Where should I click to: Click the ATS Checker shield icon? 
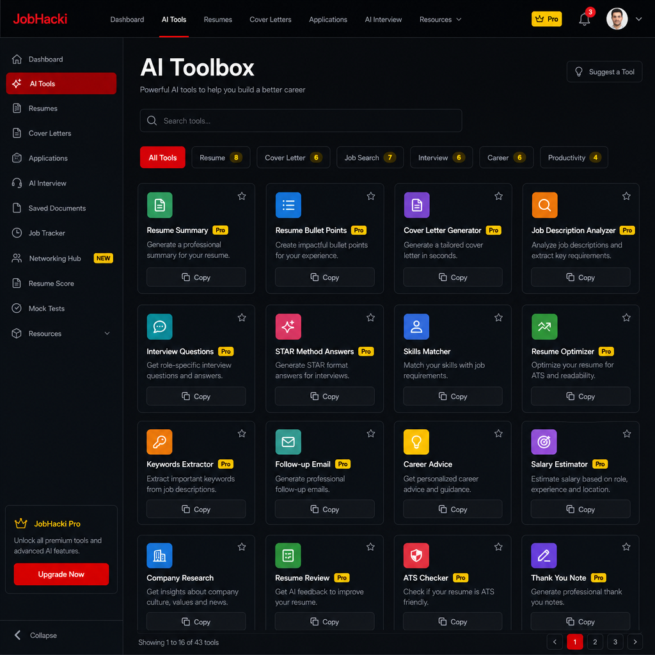[416, 555]
